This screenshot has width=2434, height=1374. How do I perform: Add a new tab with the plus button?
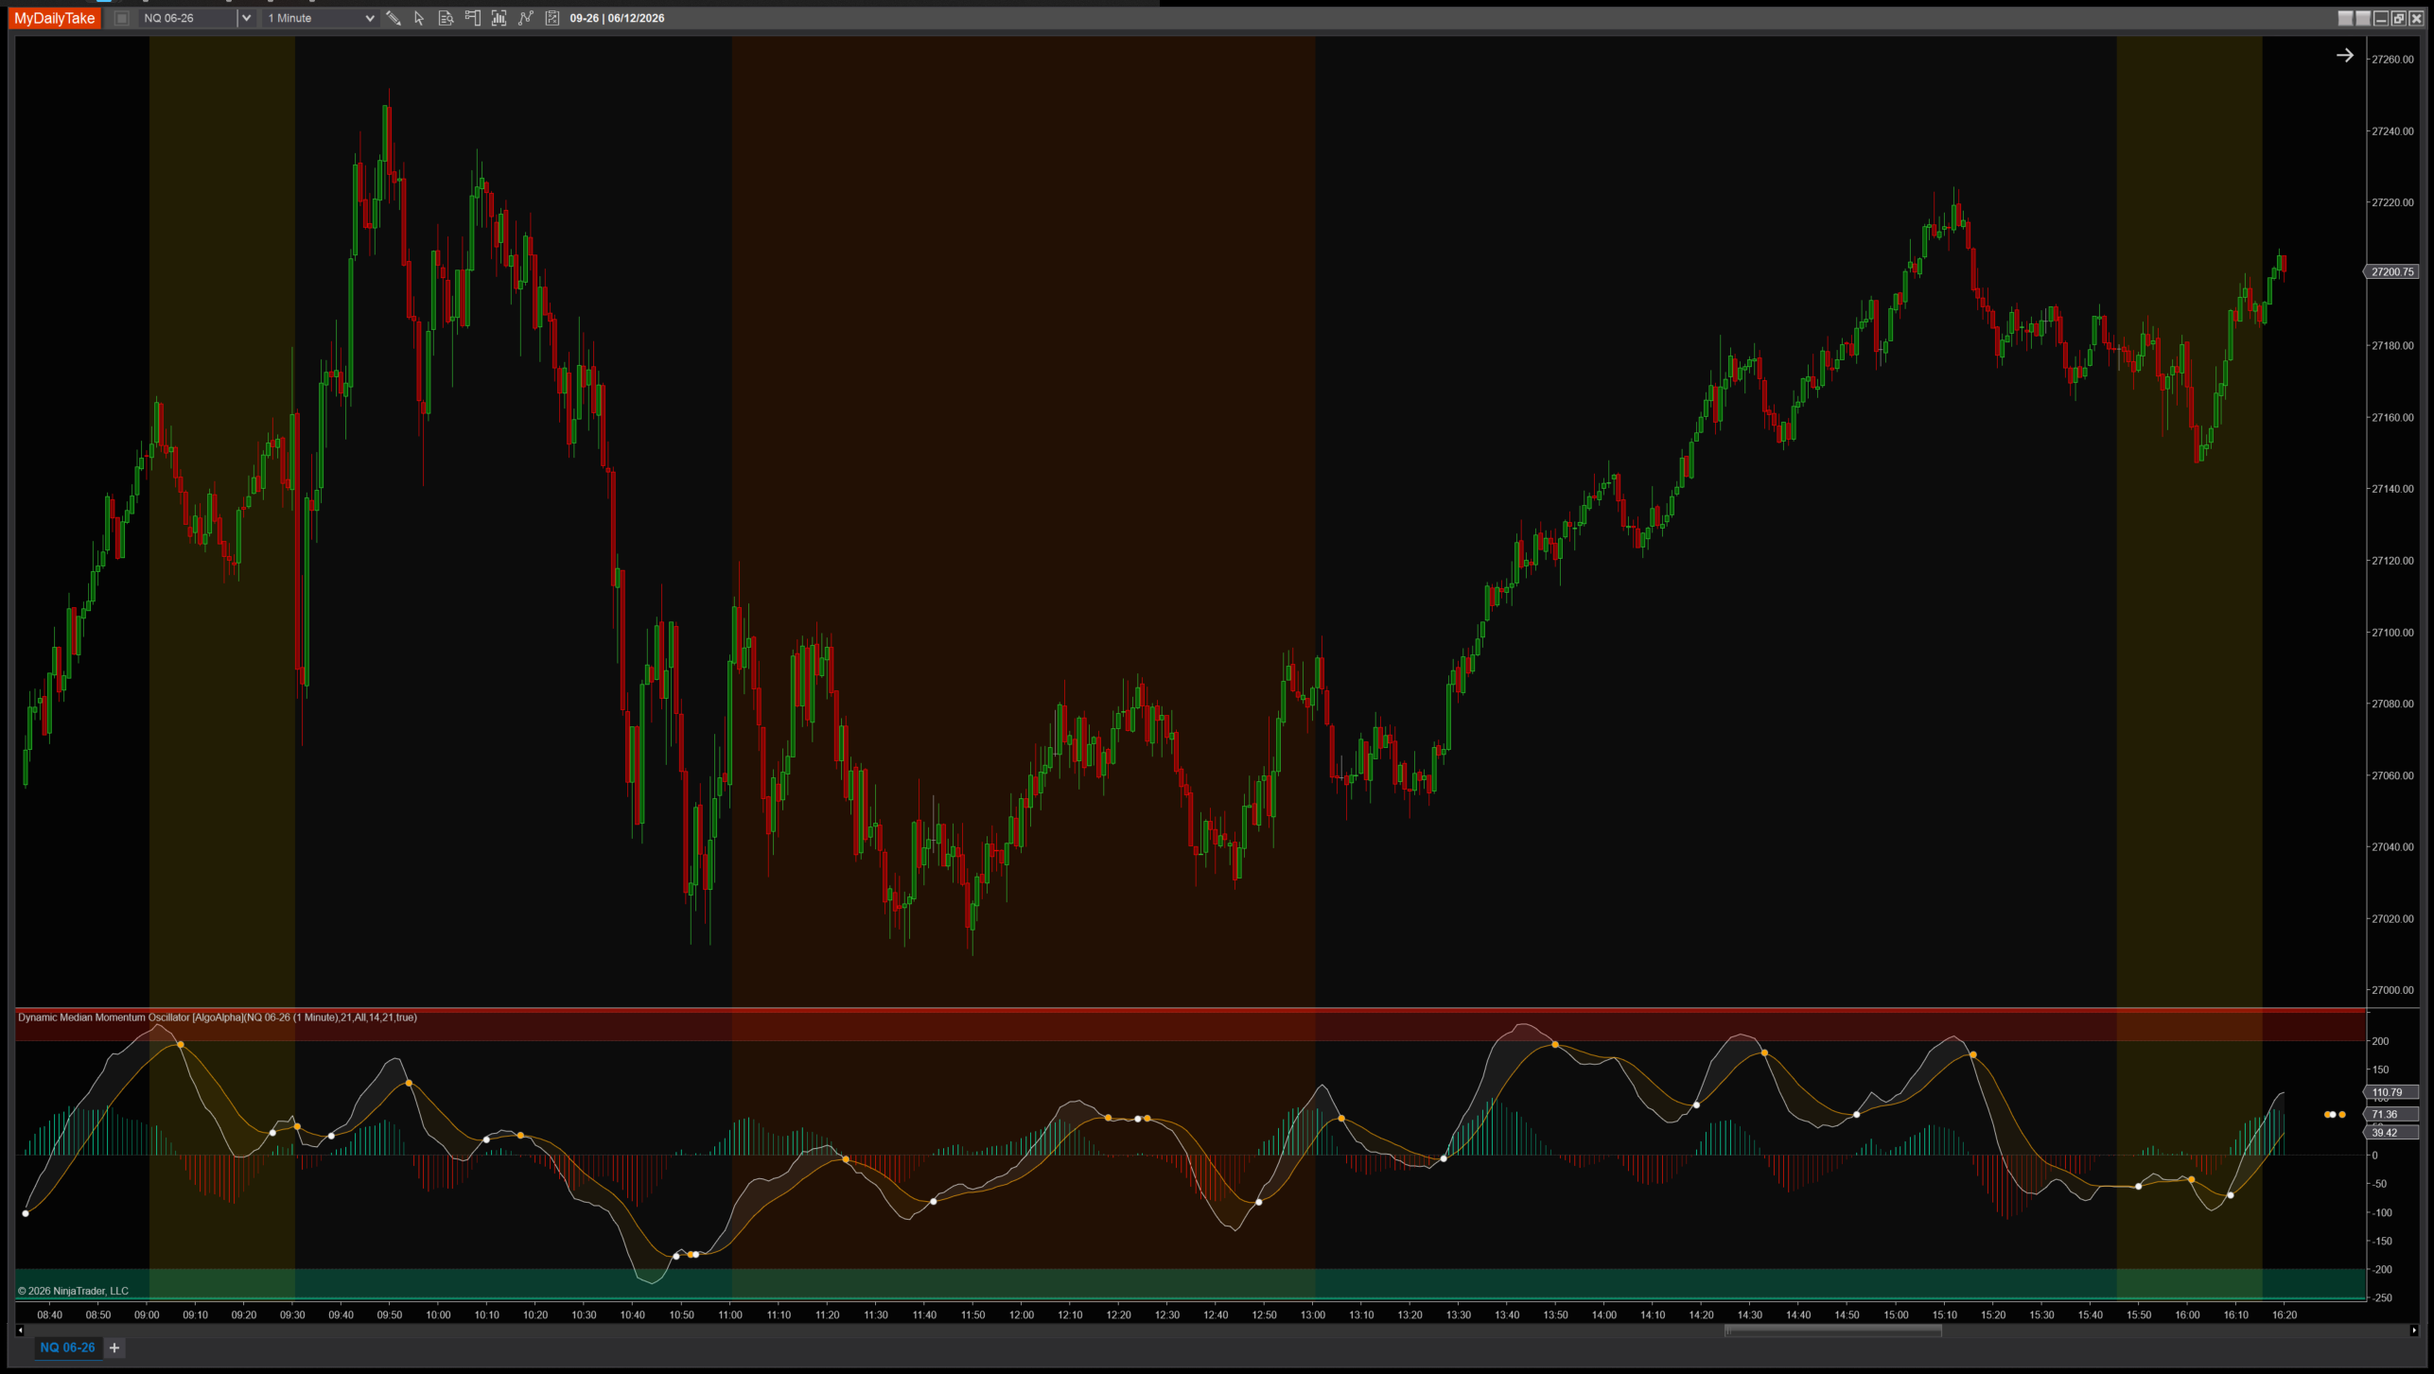coord(114,1348)
